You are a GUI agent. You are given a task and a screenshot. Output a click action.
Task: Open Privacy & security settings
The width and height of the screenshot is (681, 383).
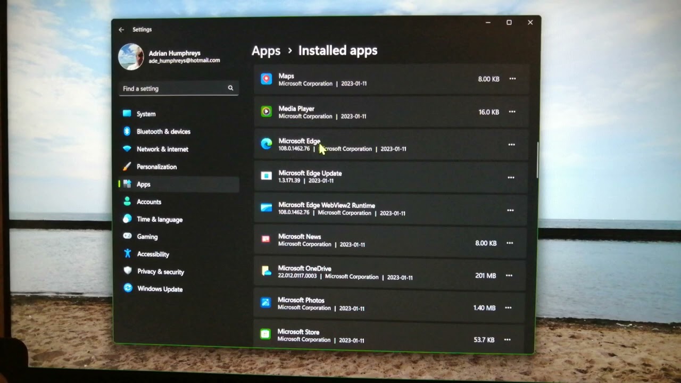pyautogui.click(x=178, y=271)
